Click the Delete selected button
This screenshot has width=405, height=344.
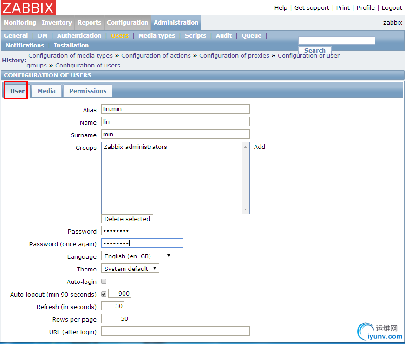[x=127, y=219]
